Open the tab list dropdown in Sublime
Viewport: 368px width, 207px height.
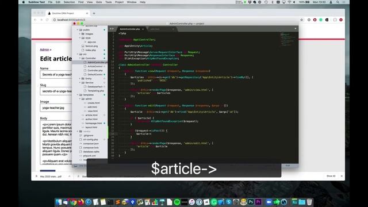pyautogui.click(x=296, y=29)
